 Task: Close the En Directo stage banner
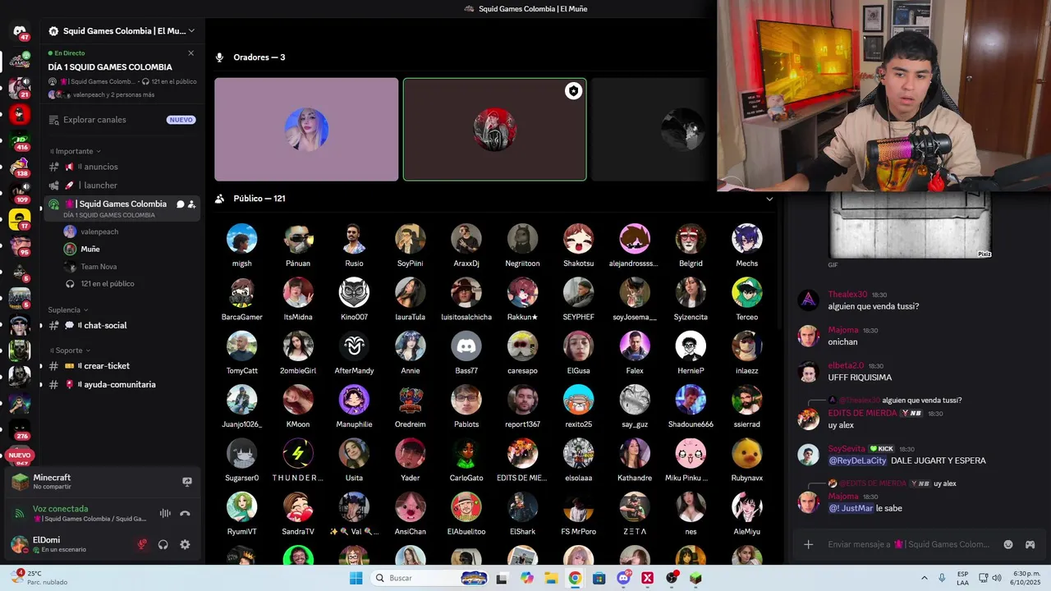tap(190, 53)
